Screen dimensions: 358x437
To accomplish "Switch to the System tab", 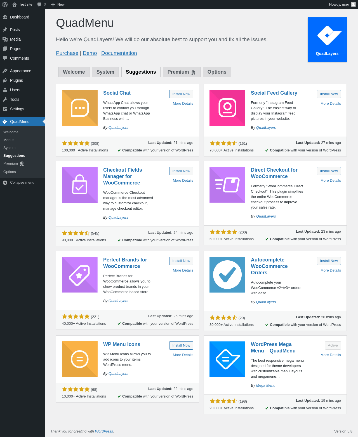I will point(105,72).
